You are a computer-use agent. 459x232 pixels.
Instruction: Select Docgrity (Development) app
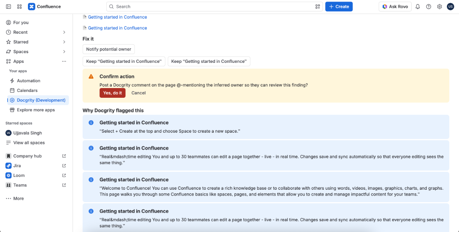[38, 100]
